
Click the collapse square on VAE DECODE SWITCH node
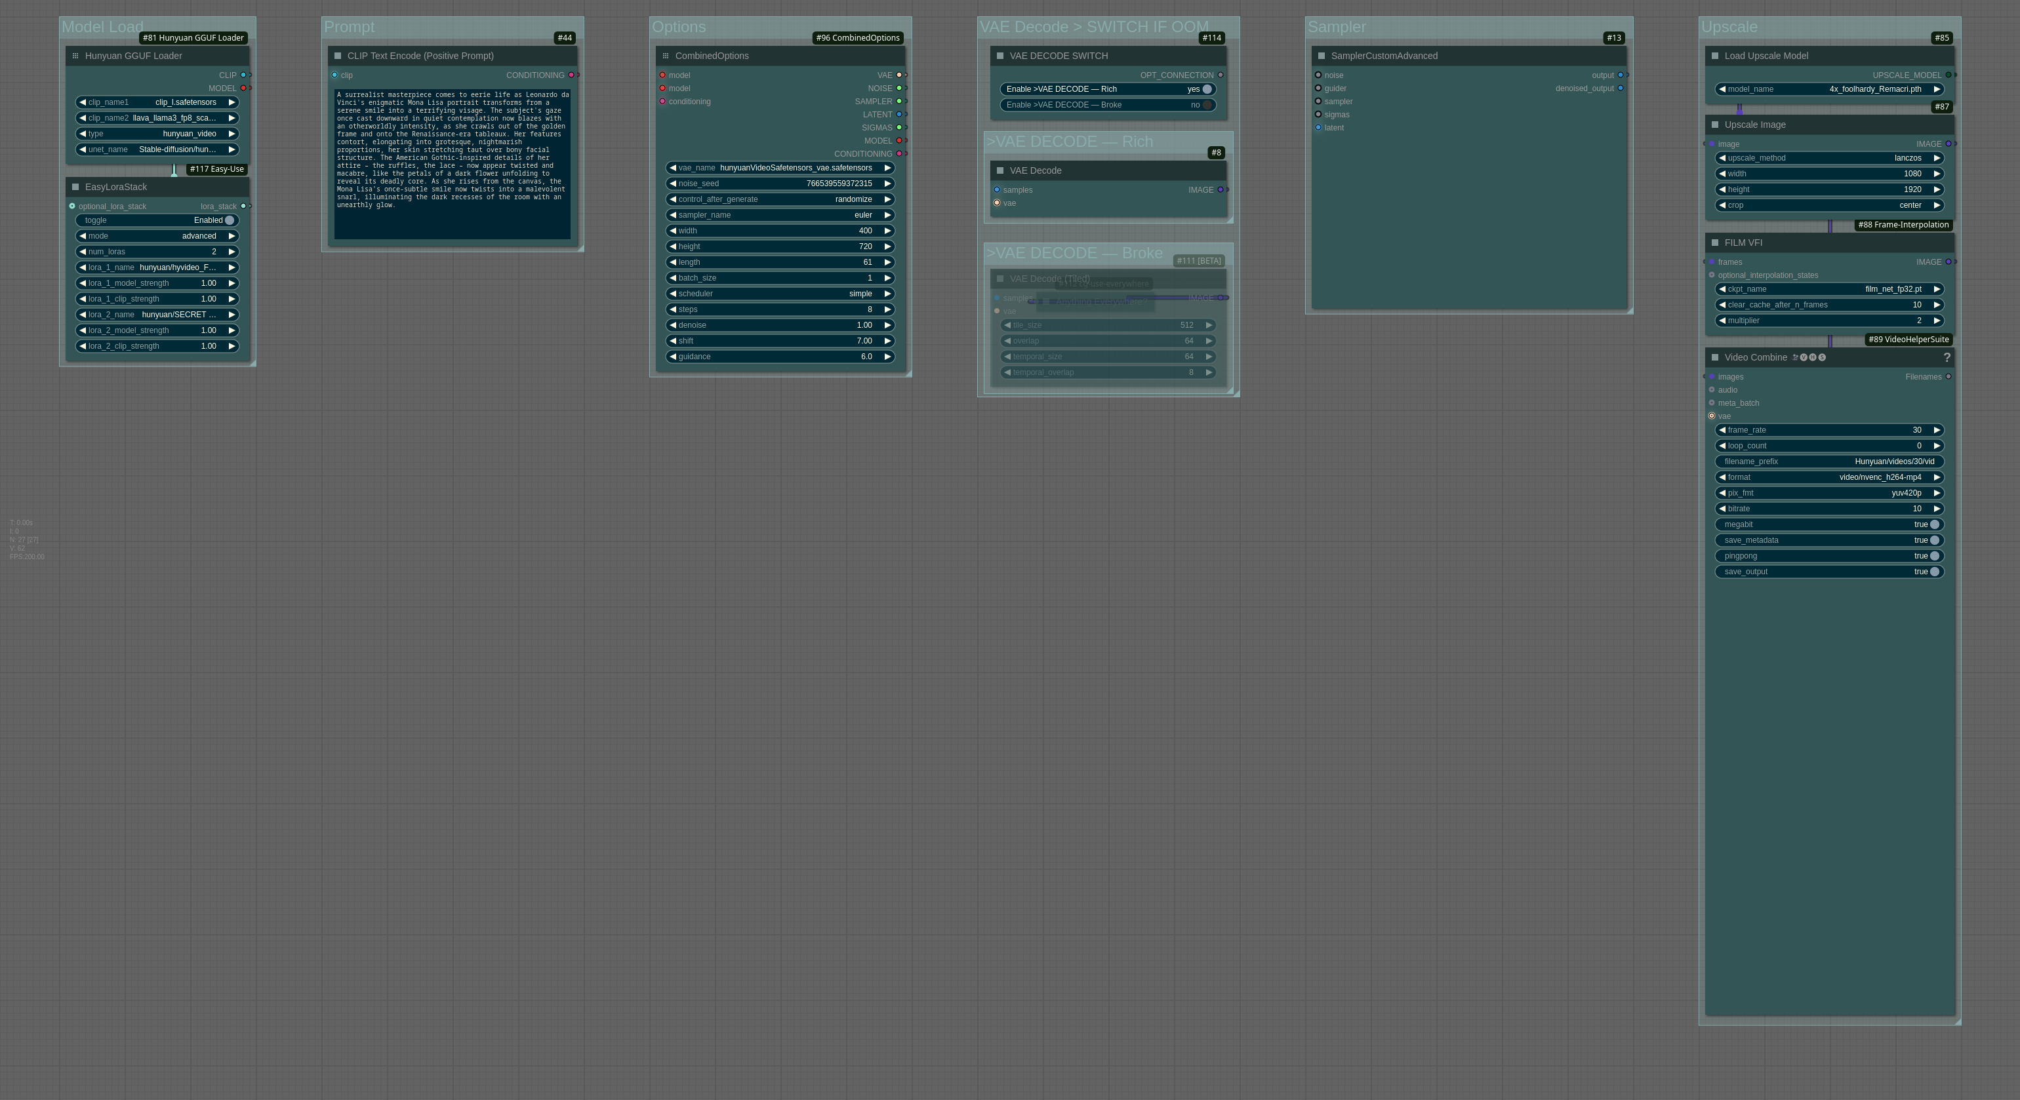1000,56
